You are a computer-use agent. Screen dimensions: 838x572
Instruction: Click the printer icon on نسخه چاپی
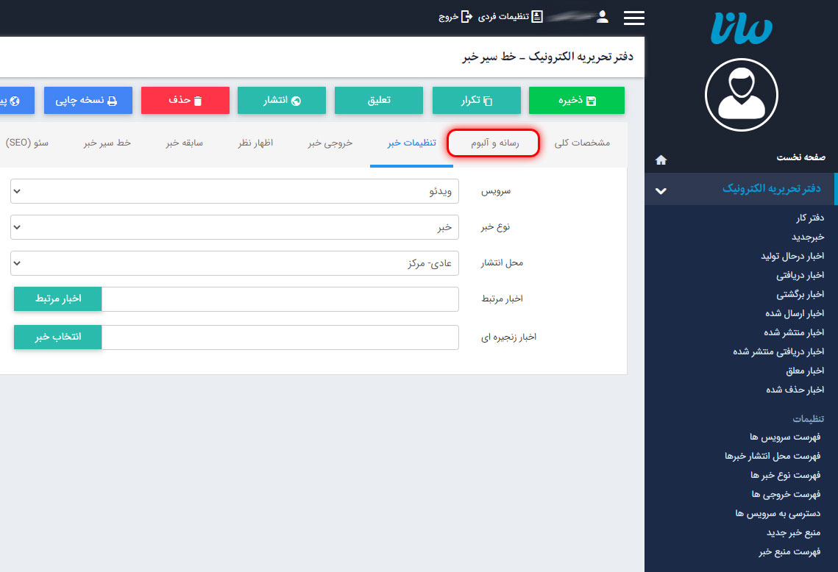click(113, 101)
